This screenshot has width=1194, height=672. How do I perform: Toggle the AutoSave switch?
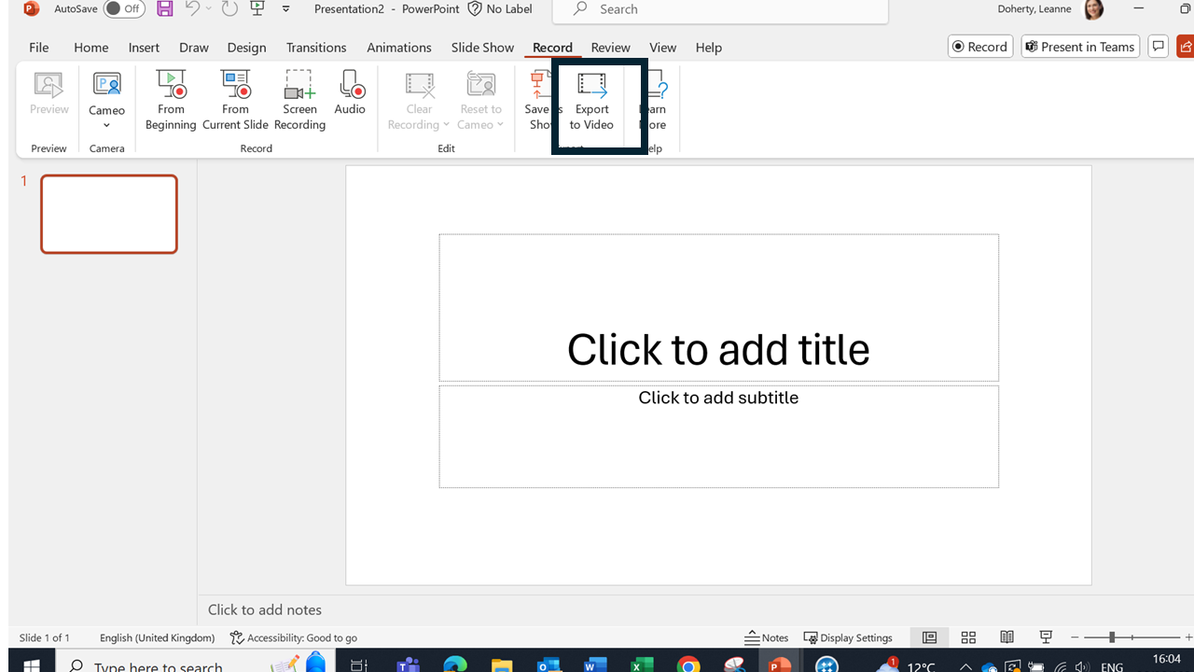coord(123,9)
